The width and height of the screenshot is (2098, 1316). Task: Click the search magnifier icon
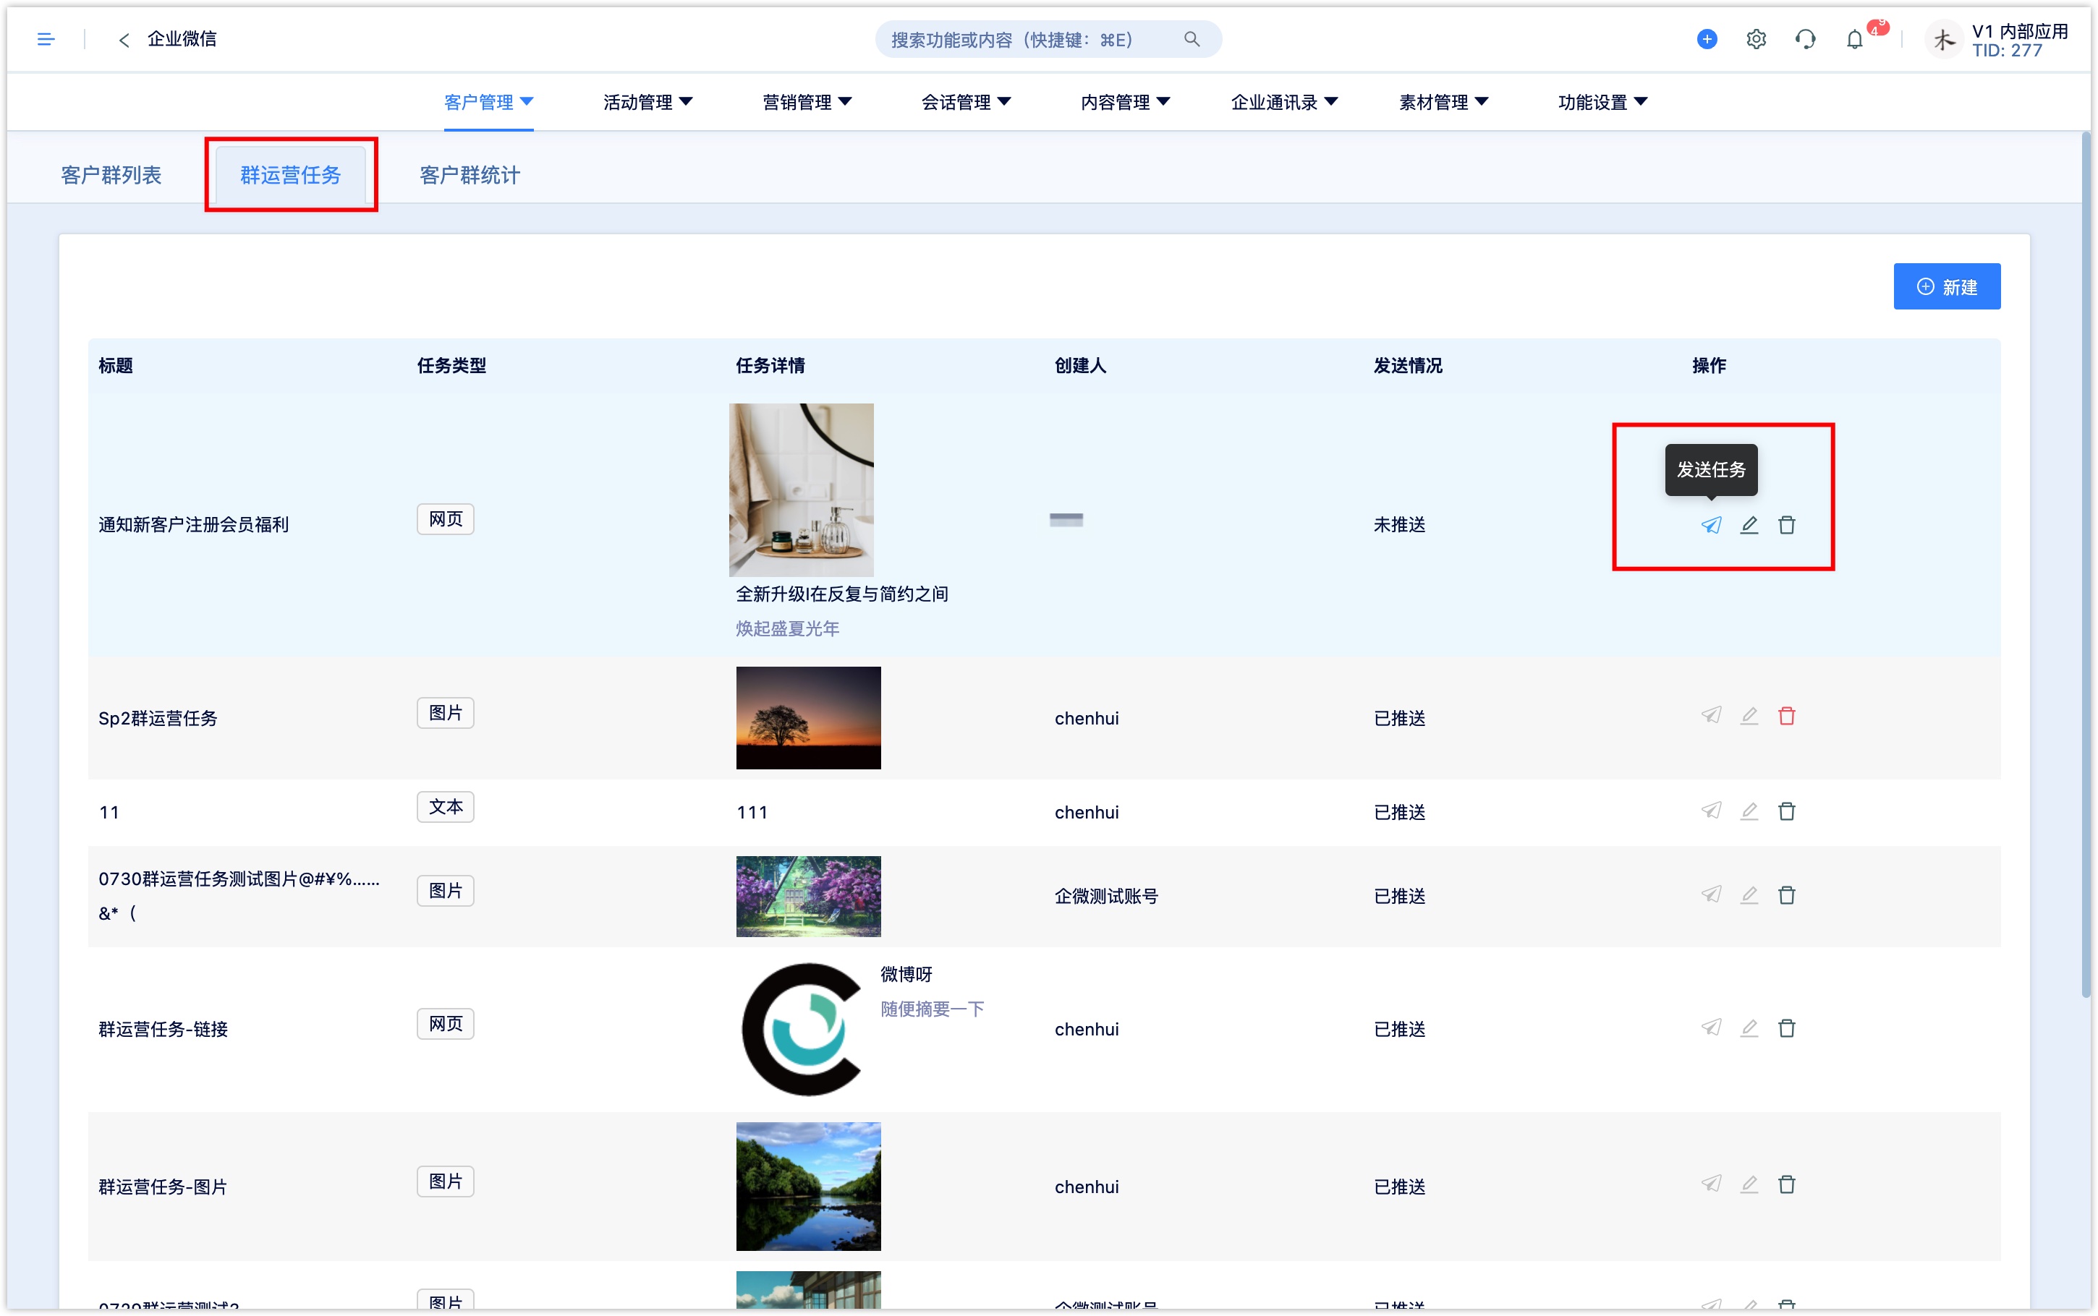pos(1192,39)
